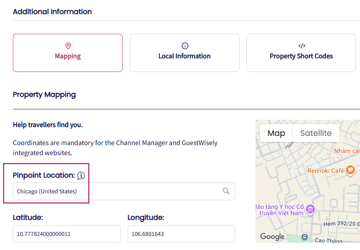The height and width of the screenshot is (250, 360).
Task: Switch to the Local Information tab
Action: 184,53
